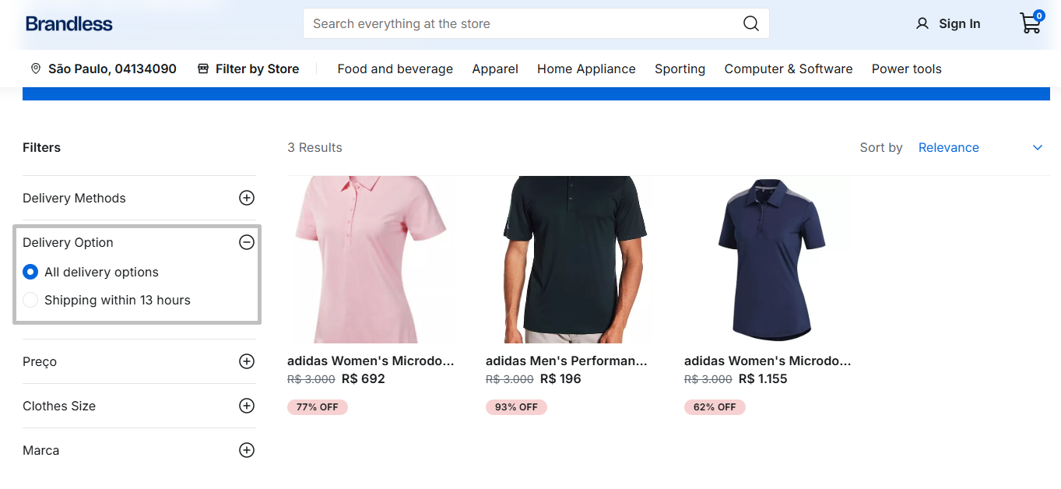Click the search magnifier icon
The width and height of the screenshot is (1061, 489).
(x=750, y=23)
